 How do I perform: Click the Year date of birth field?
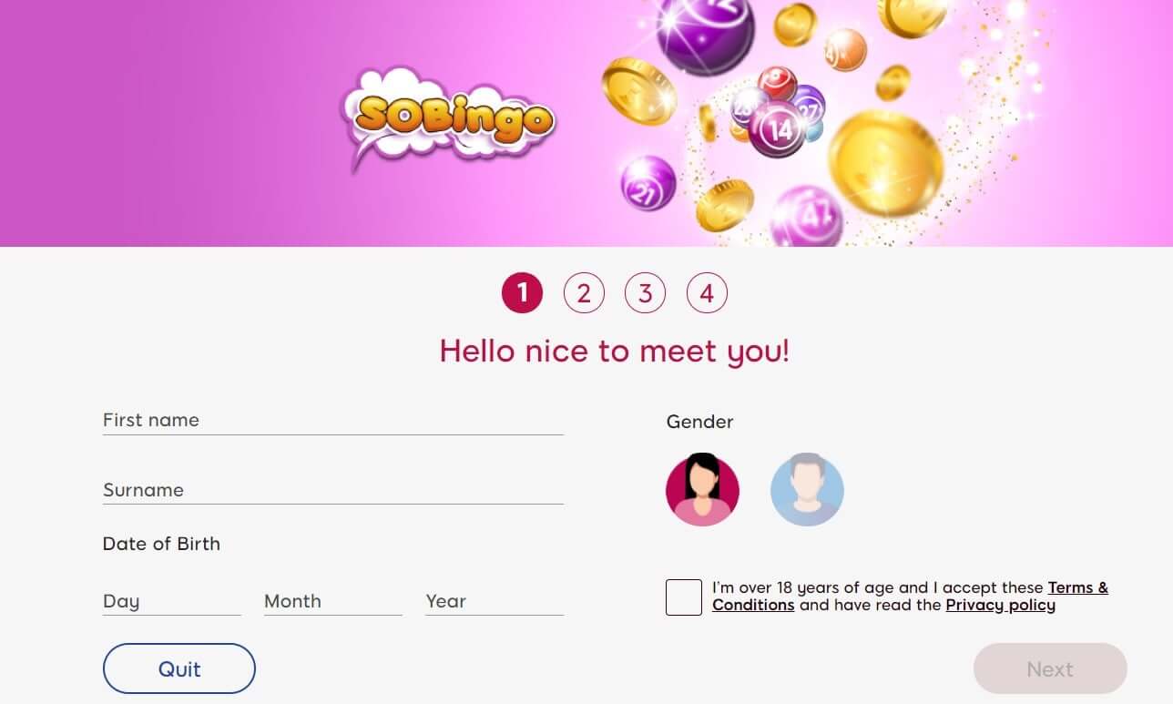point(495,601)
